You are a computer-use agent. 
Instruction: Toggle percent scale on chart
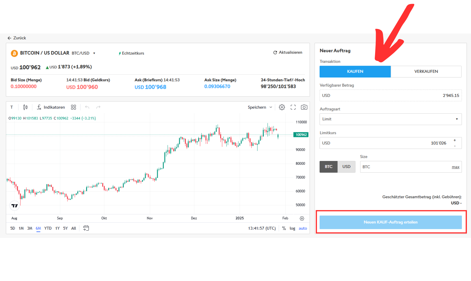[284, 228]
